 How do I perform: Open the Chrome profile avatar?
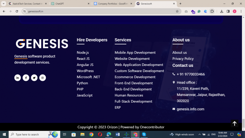[x=235, y=11]
